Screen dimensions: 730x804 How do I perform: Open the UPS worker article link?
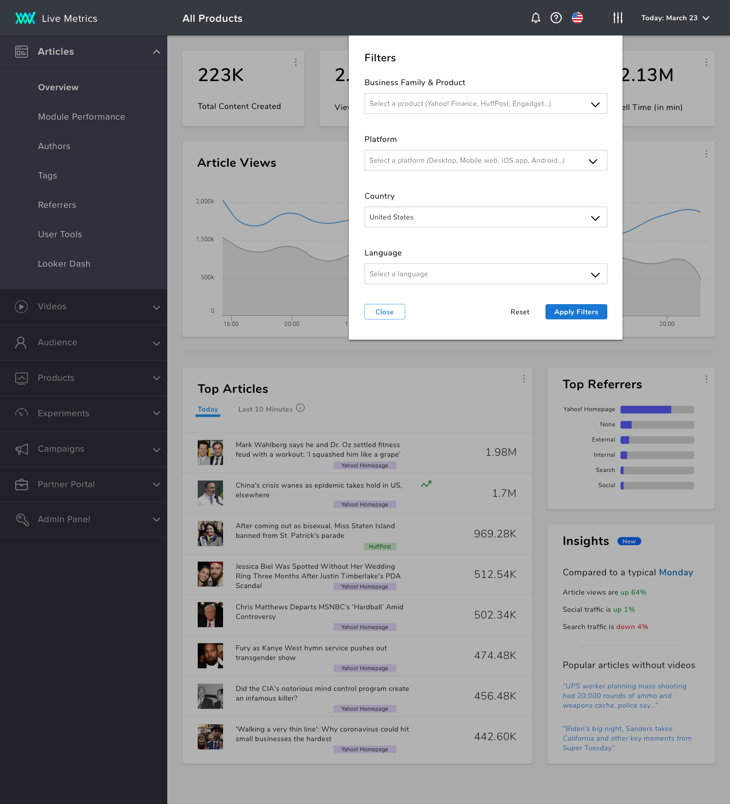(x=625, y=696)
